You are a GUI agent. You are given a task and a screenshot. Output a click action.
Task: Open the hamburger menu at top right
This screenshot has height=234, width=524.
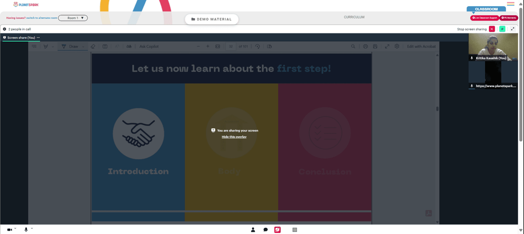tap(510, 4)
